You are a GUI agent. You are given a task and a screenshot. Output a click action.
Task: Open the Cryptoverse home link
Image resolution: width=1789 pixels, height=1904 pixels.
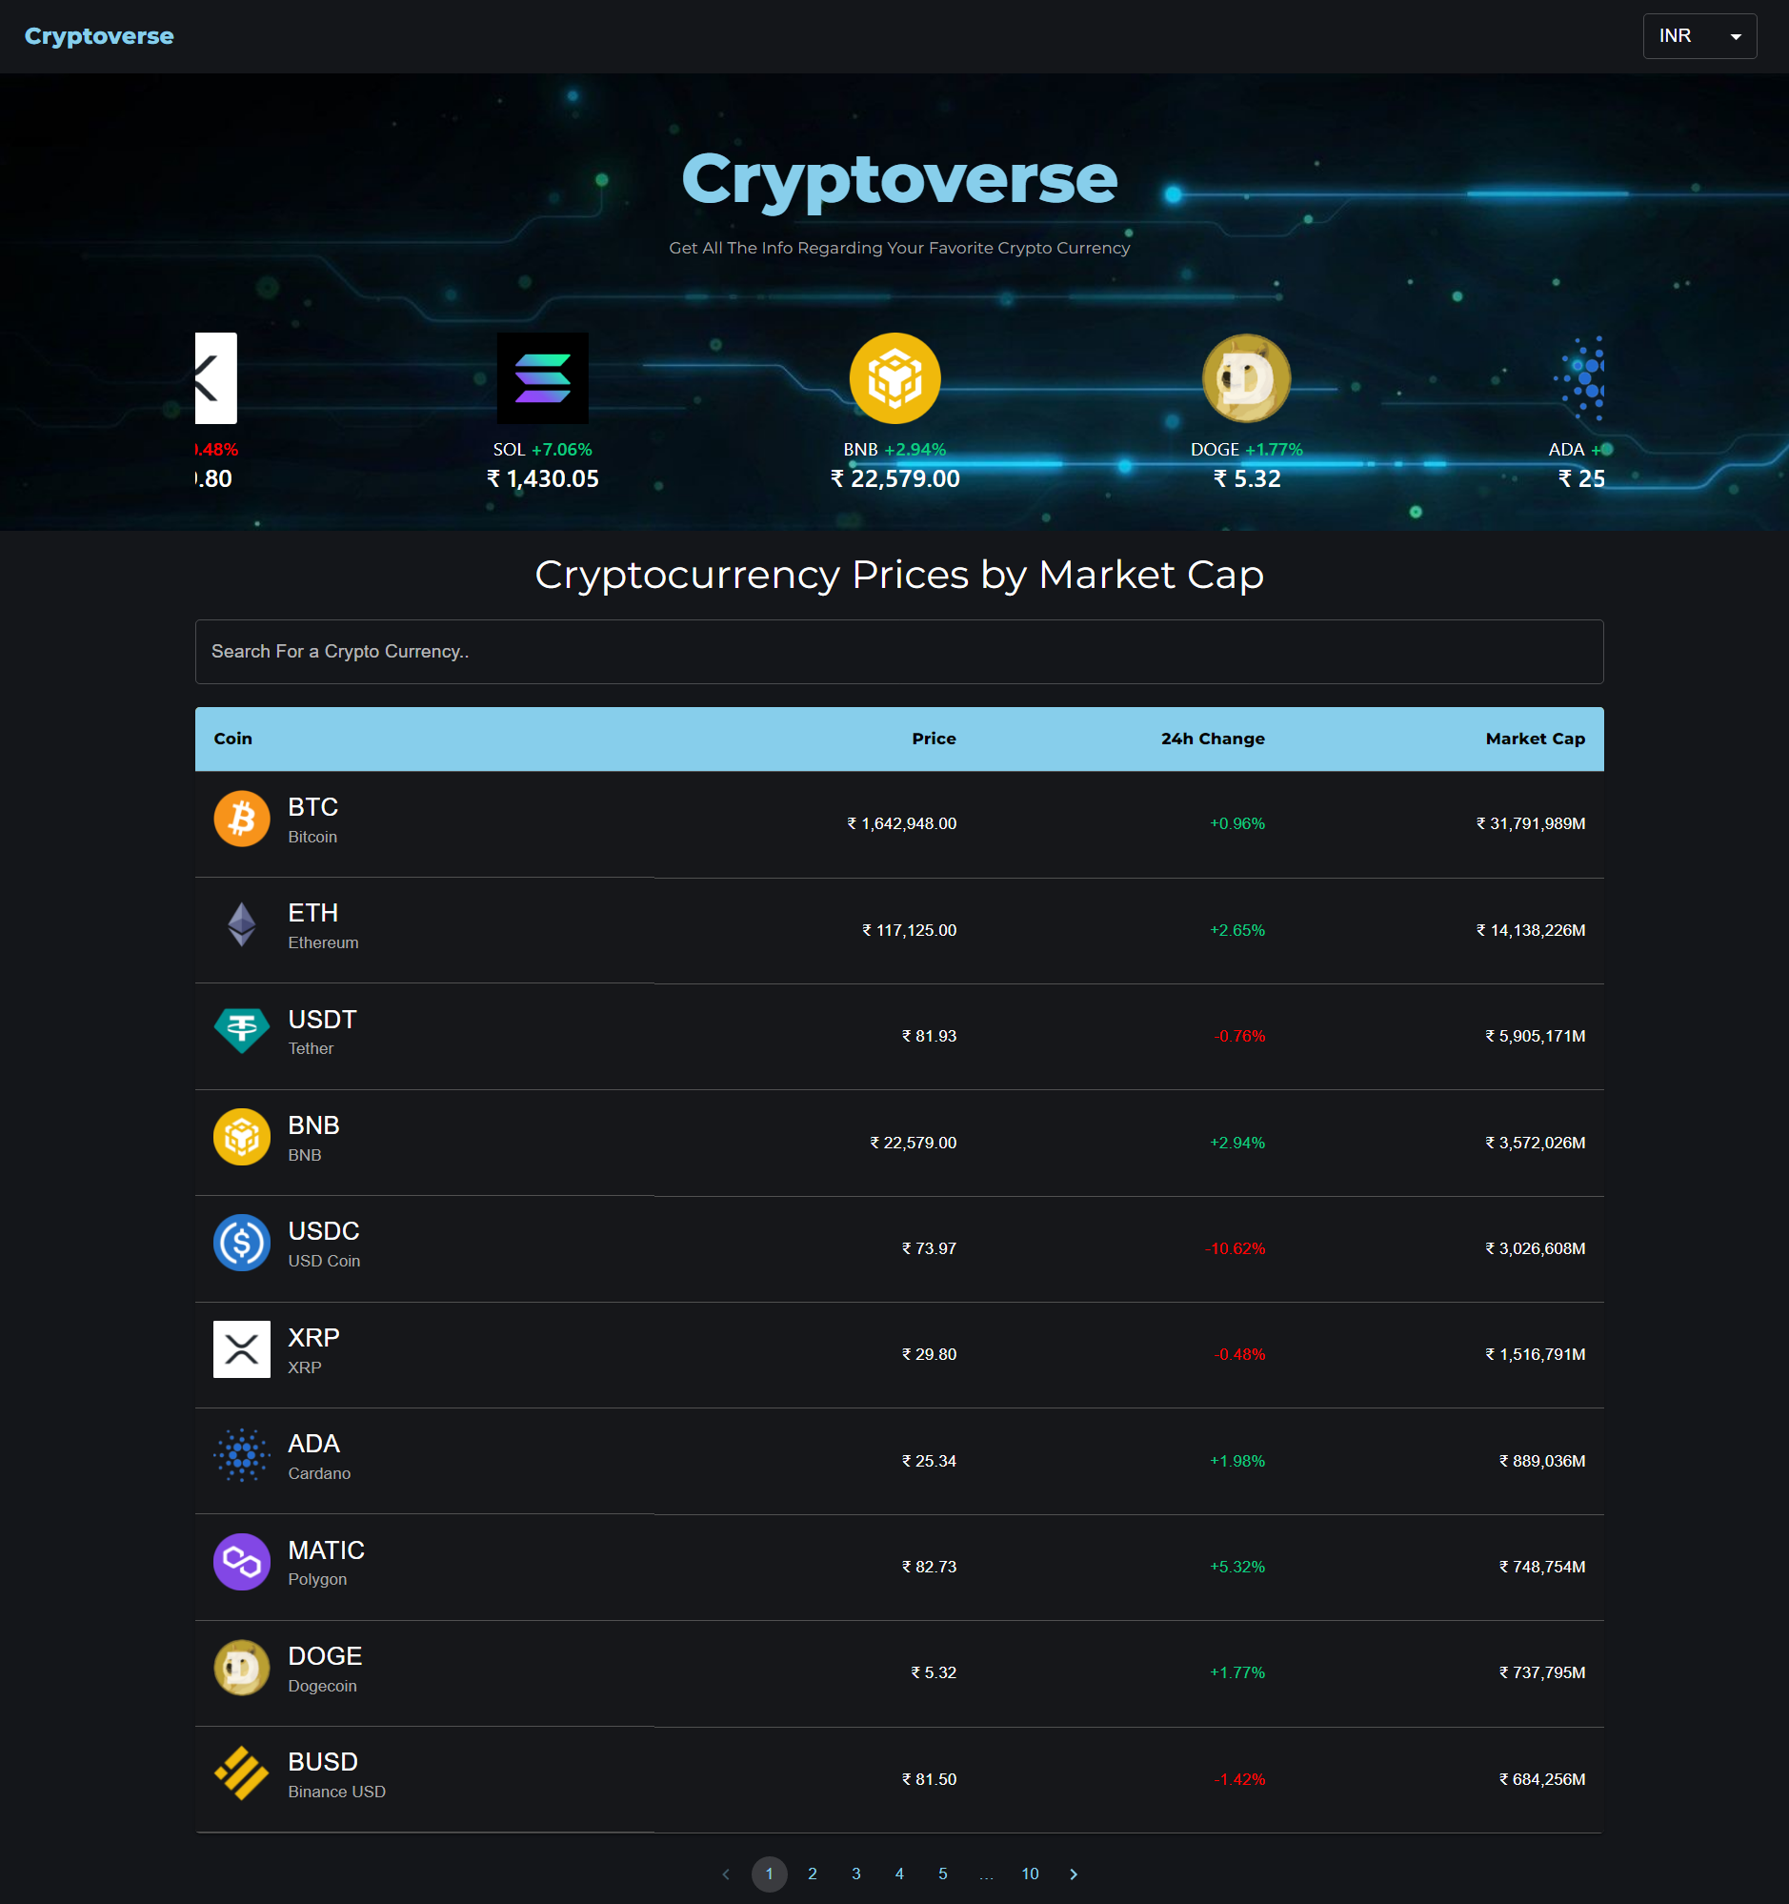click(98, 35)
